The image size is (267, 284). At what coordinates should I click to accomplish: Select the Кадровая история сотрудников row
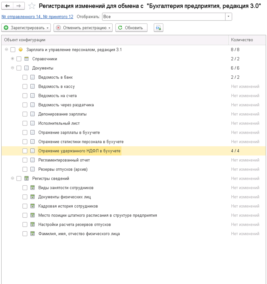(134, 206)
